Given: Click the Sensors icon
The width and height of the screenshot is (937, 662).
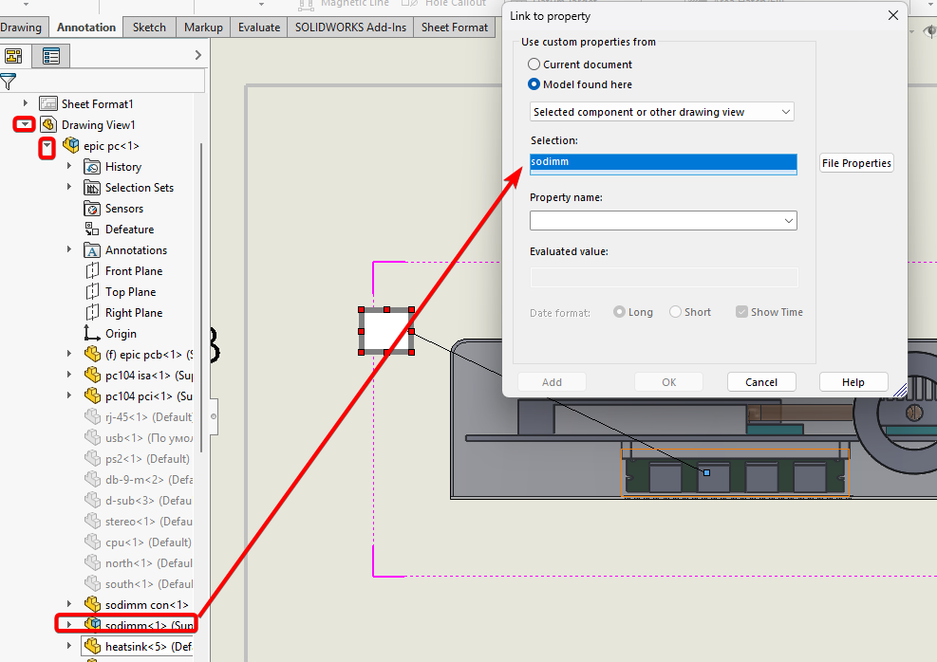Looking at the screenshot, I should (92, 209).
